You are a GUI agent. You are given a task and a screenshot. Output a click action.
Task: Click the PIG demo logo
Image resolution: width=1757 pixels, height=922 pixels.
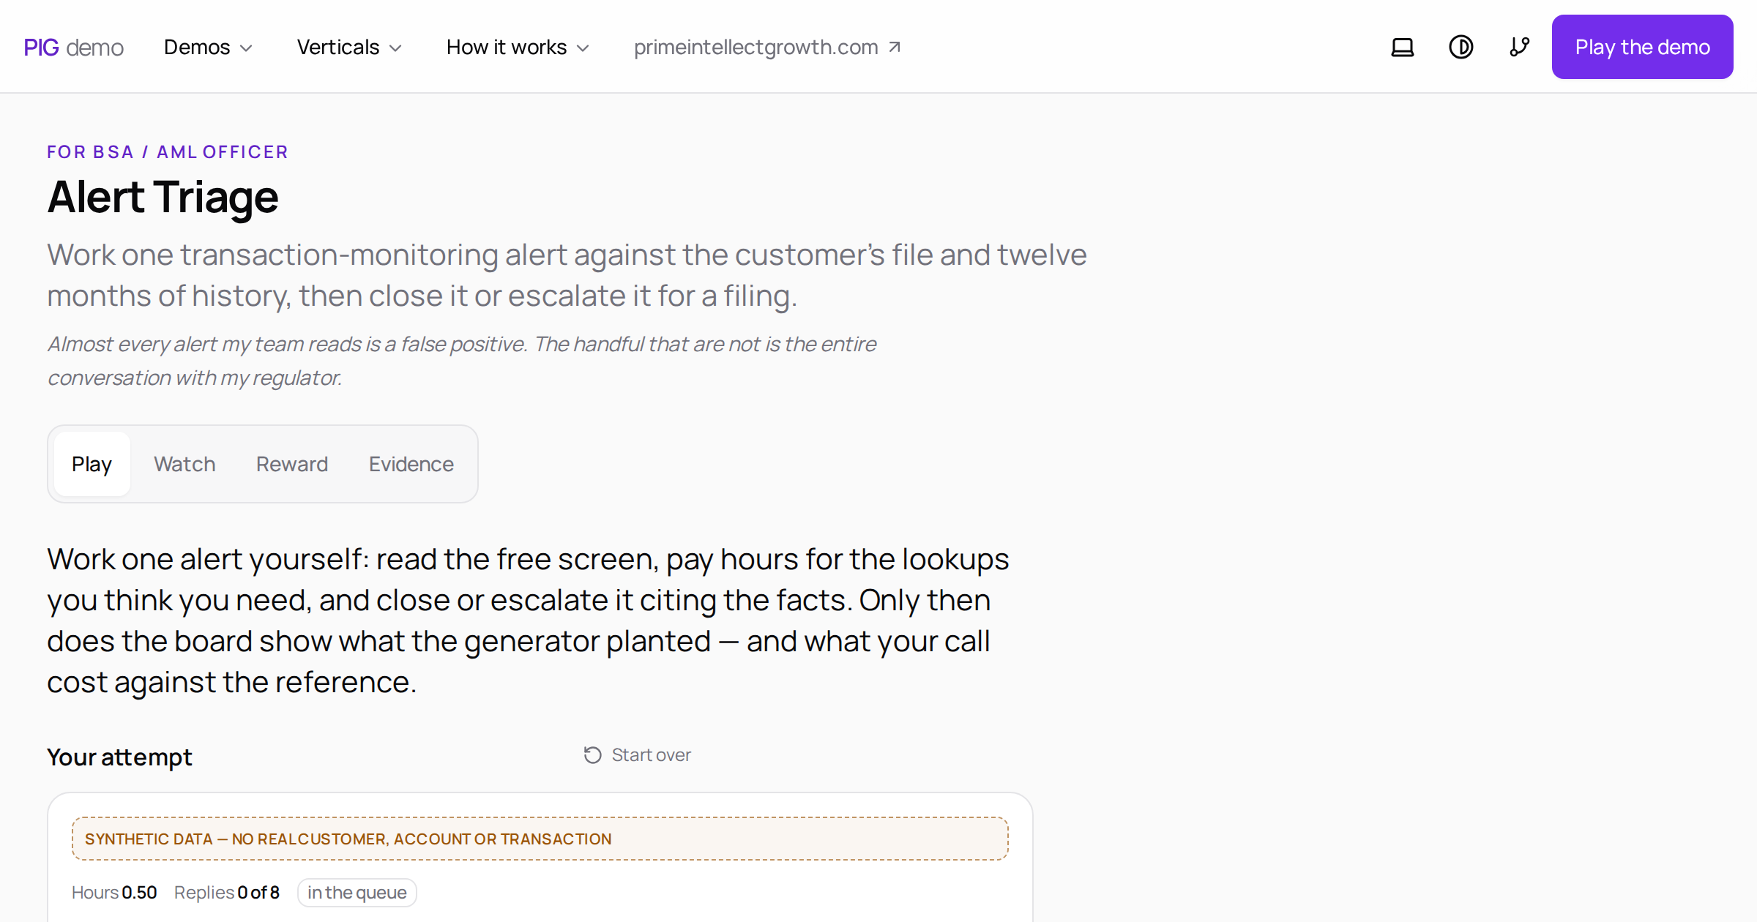pyautogui.click(x=73, y=48)
